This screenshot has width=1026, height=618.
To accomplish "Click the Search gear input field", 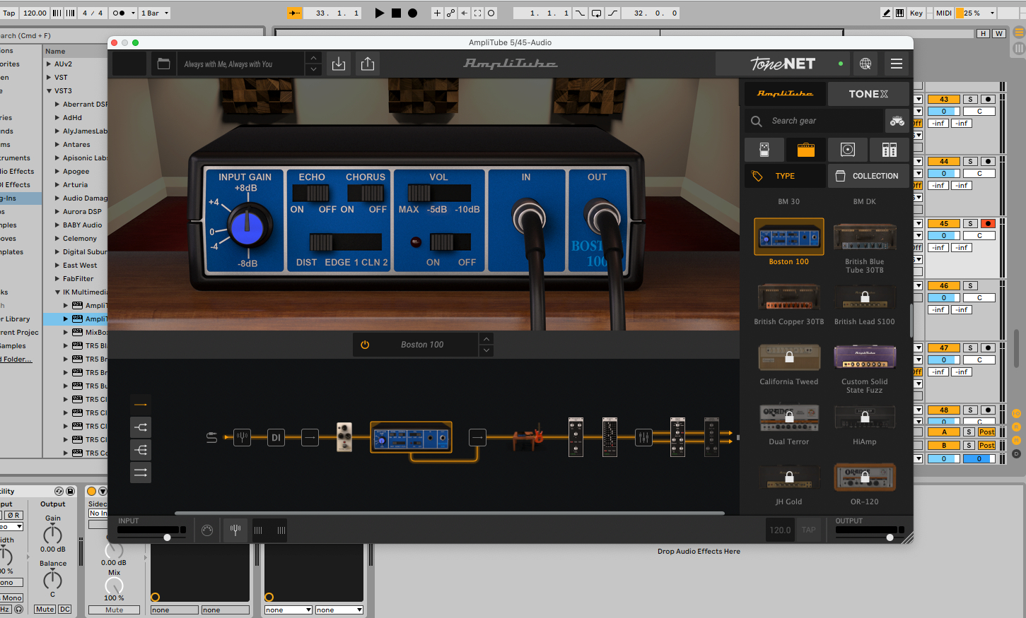I will (814, 121).
